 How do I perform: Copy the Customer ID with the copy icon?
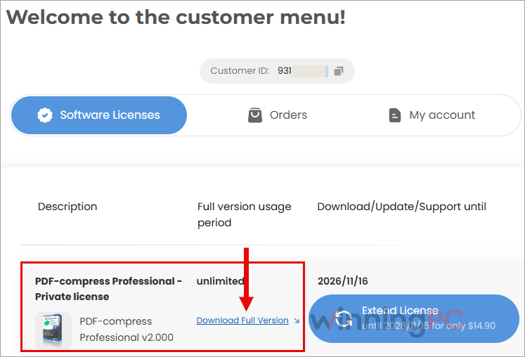(x=339, y=71)
